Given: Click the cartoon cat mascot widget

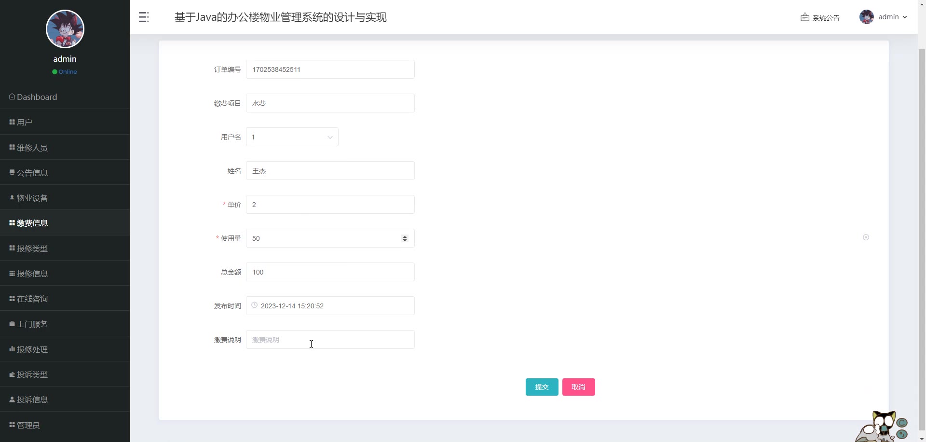Looking at the screenshot, I should [x=882, y=427].
